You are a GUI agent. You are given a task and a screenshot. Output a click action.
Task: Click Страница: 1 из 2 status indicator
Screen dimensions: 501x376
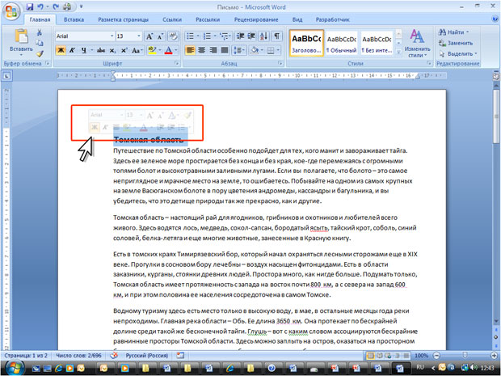[26, 355]
